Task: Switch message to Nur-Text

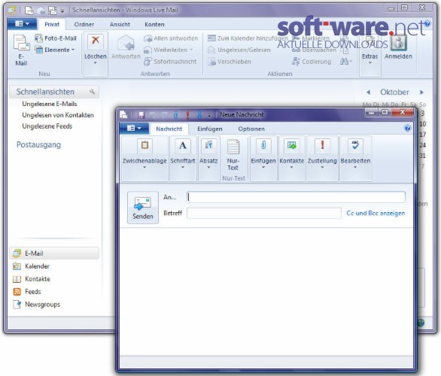Action: [x=233, y=156]
